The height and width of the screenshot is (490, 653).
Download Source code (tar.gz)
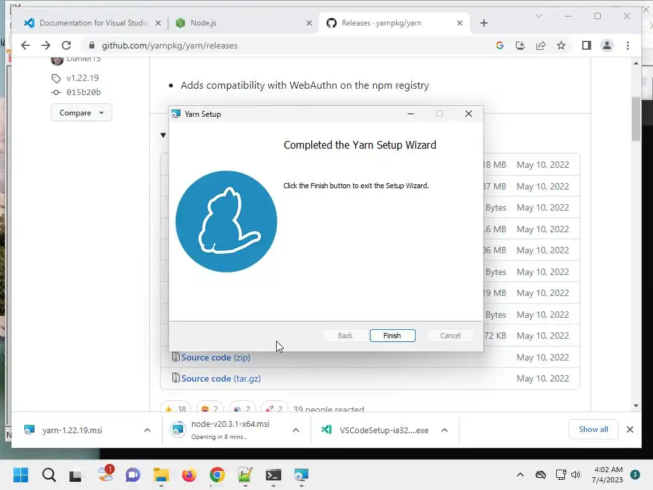[221, 378]
